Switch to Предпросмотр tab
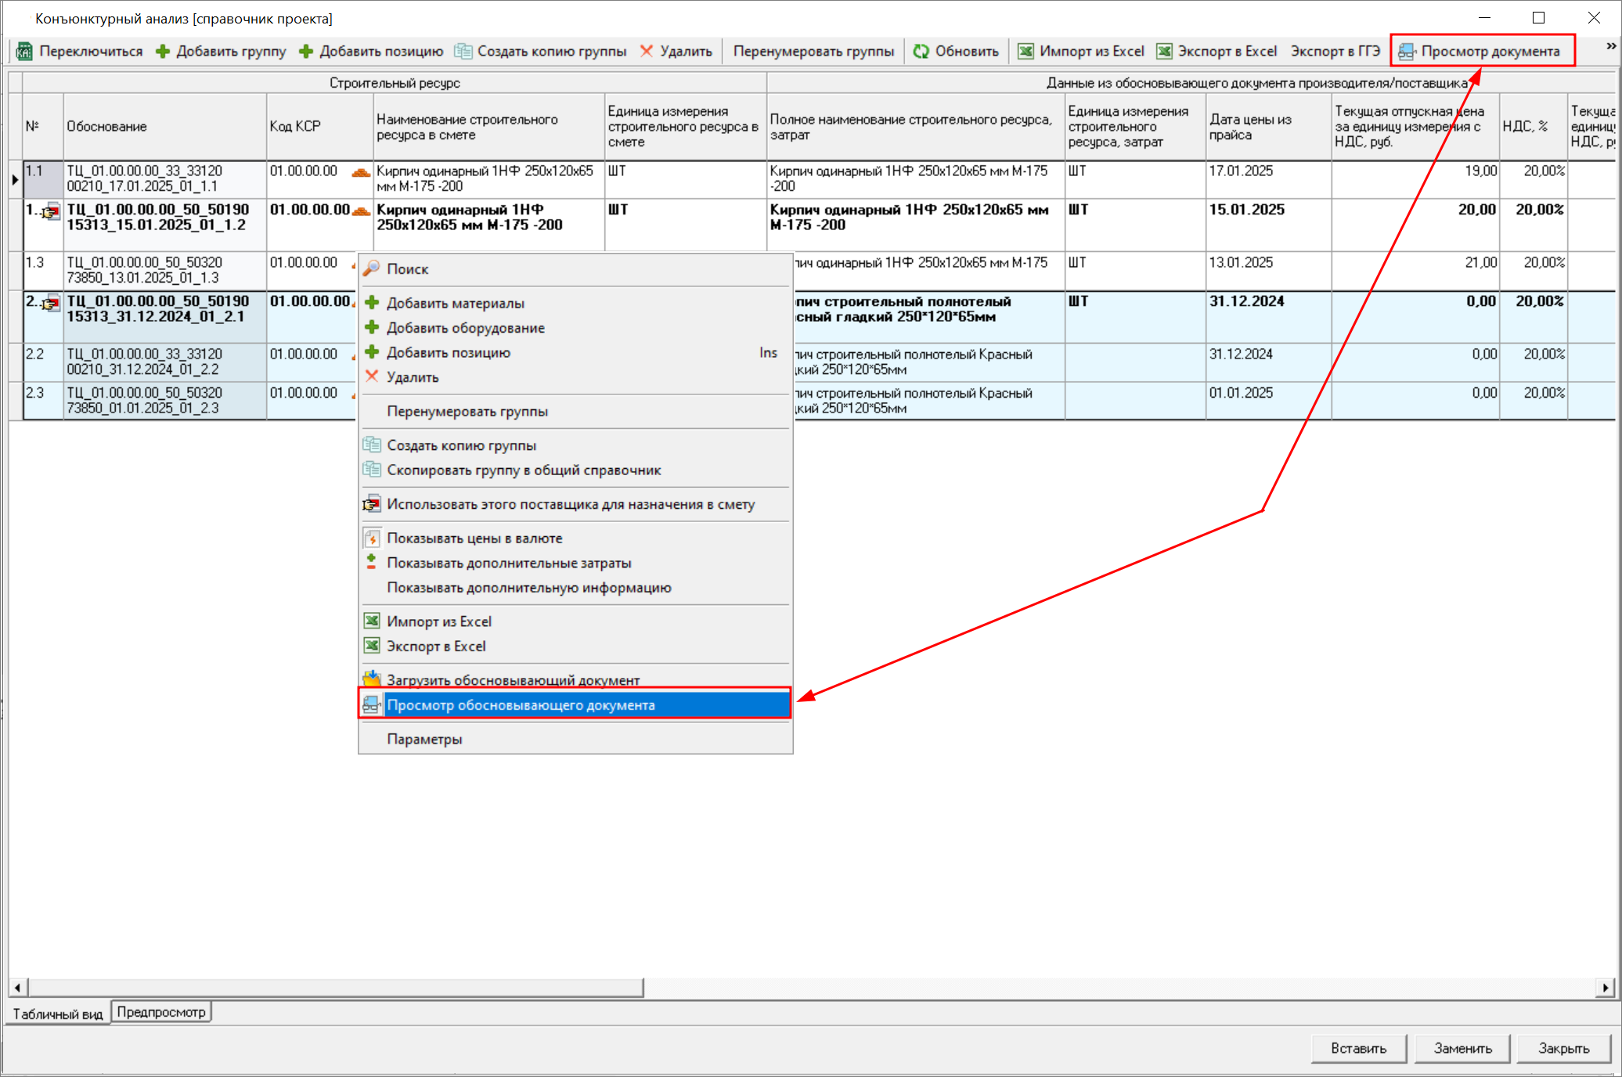This screenshot has height=1077, width=1622. pyautogui.click(x=161, y=1012)
